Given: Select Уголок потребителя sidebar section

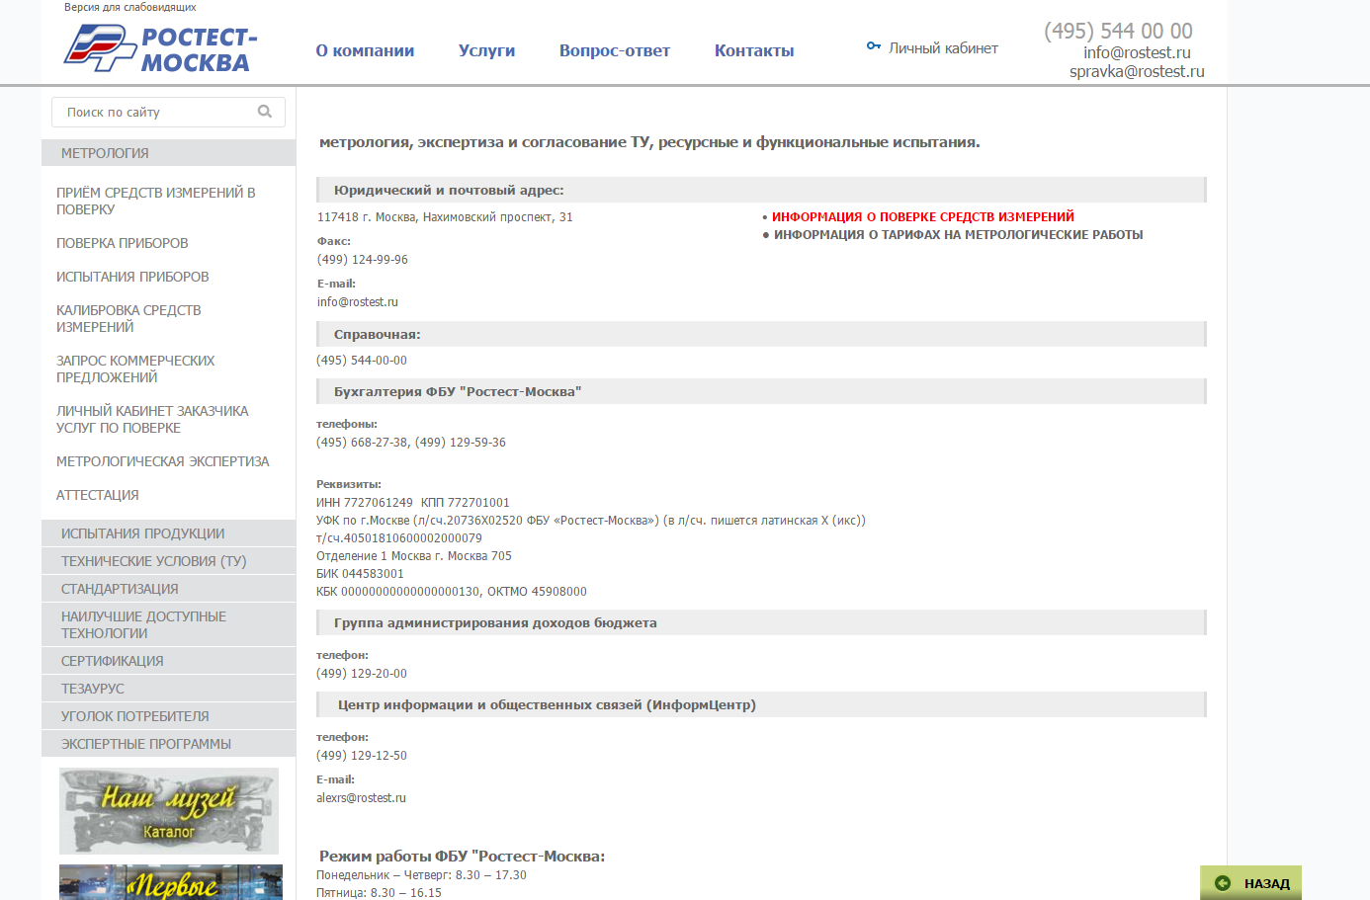Looking at the screenshot, I should click(168, 716).
